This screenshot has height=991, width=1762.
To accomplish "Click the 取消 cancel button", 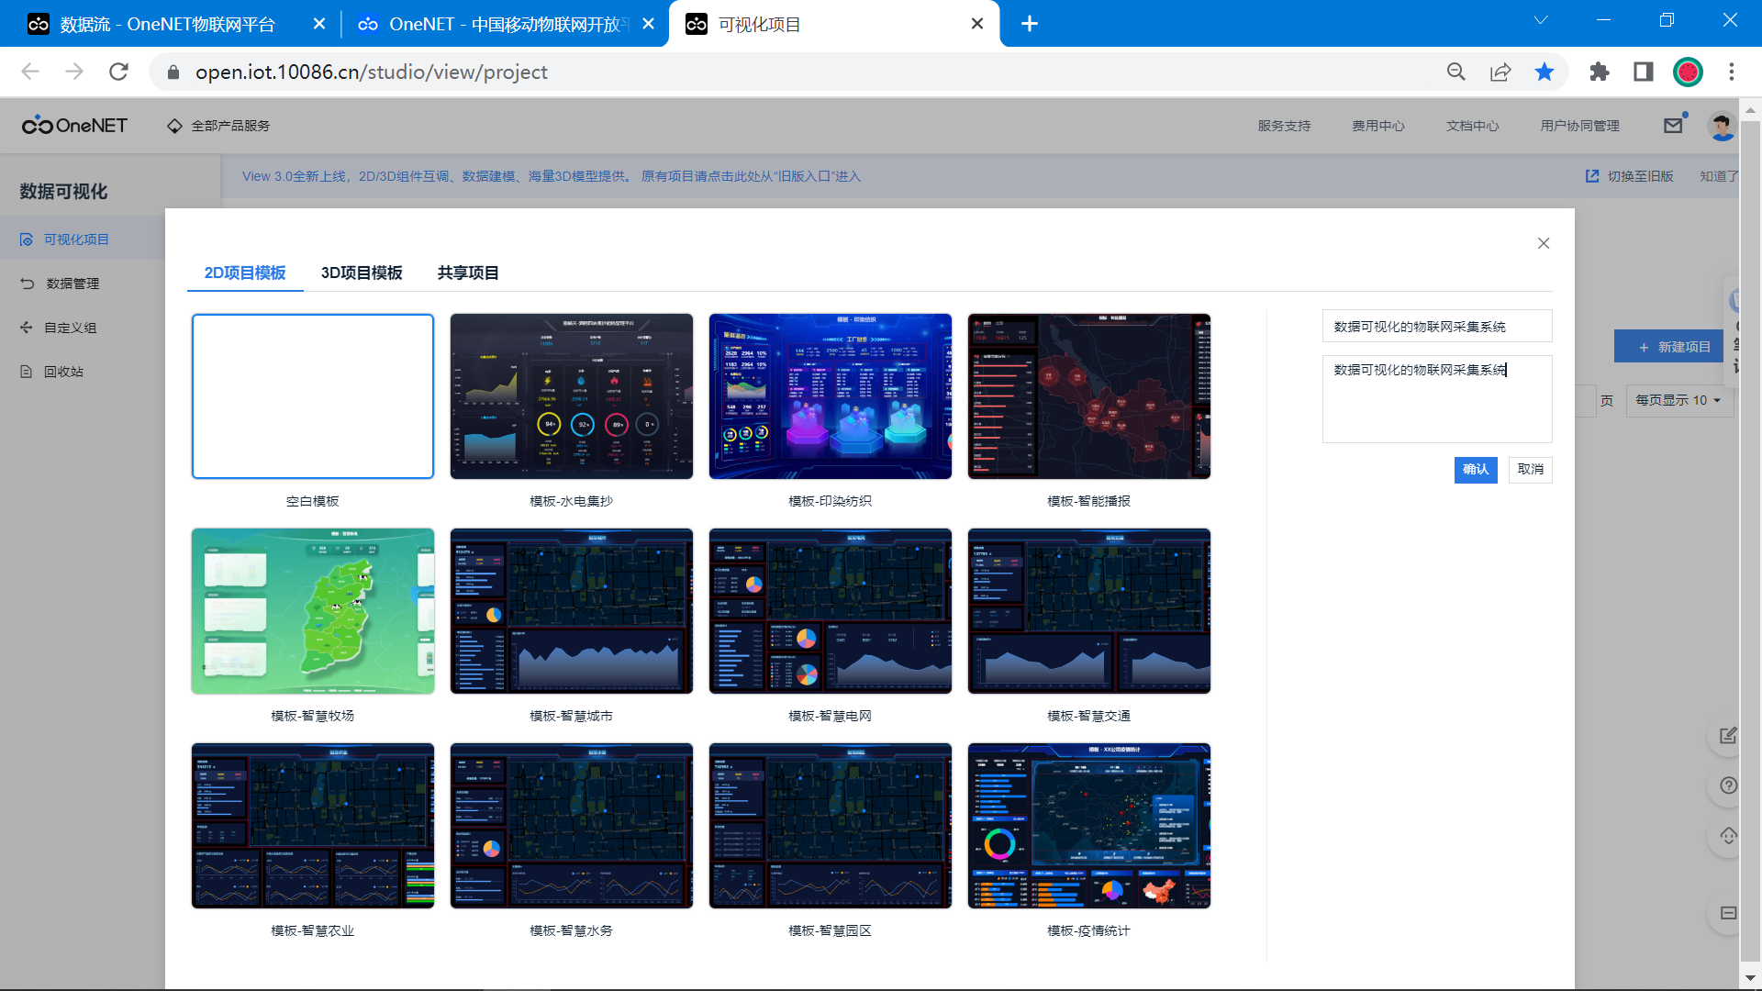I will click(x=1530, y=470).
